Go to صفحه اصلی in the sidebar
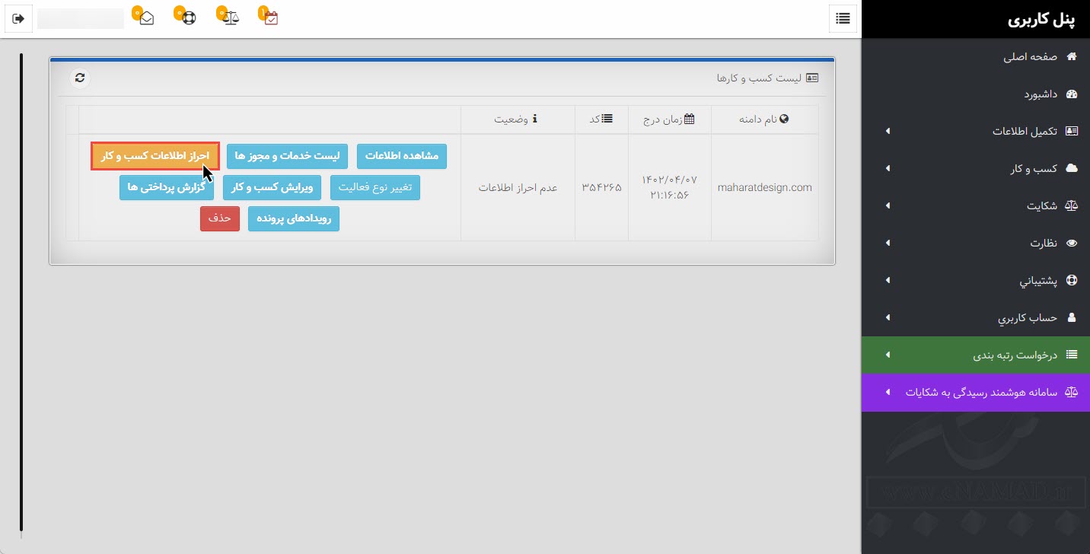 pyautogui.click(x=976, y=56)
